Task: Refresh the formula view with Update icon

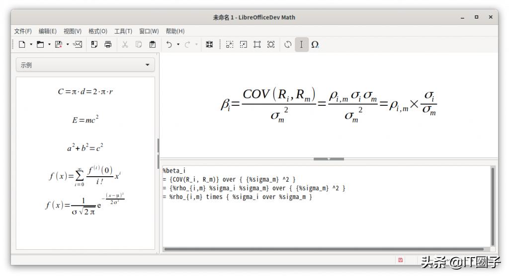Action: 288,45
